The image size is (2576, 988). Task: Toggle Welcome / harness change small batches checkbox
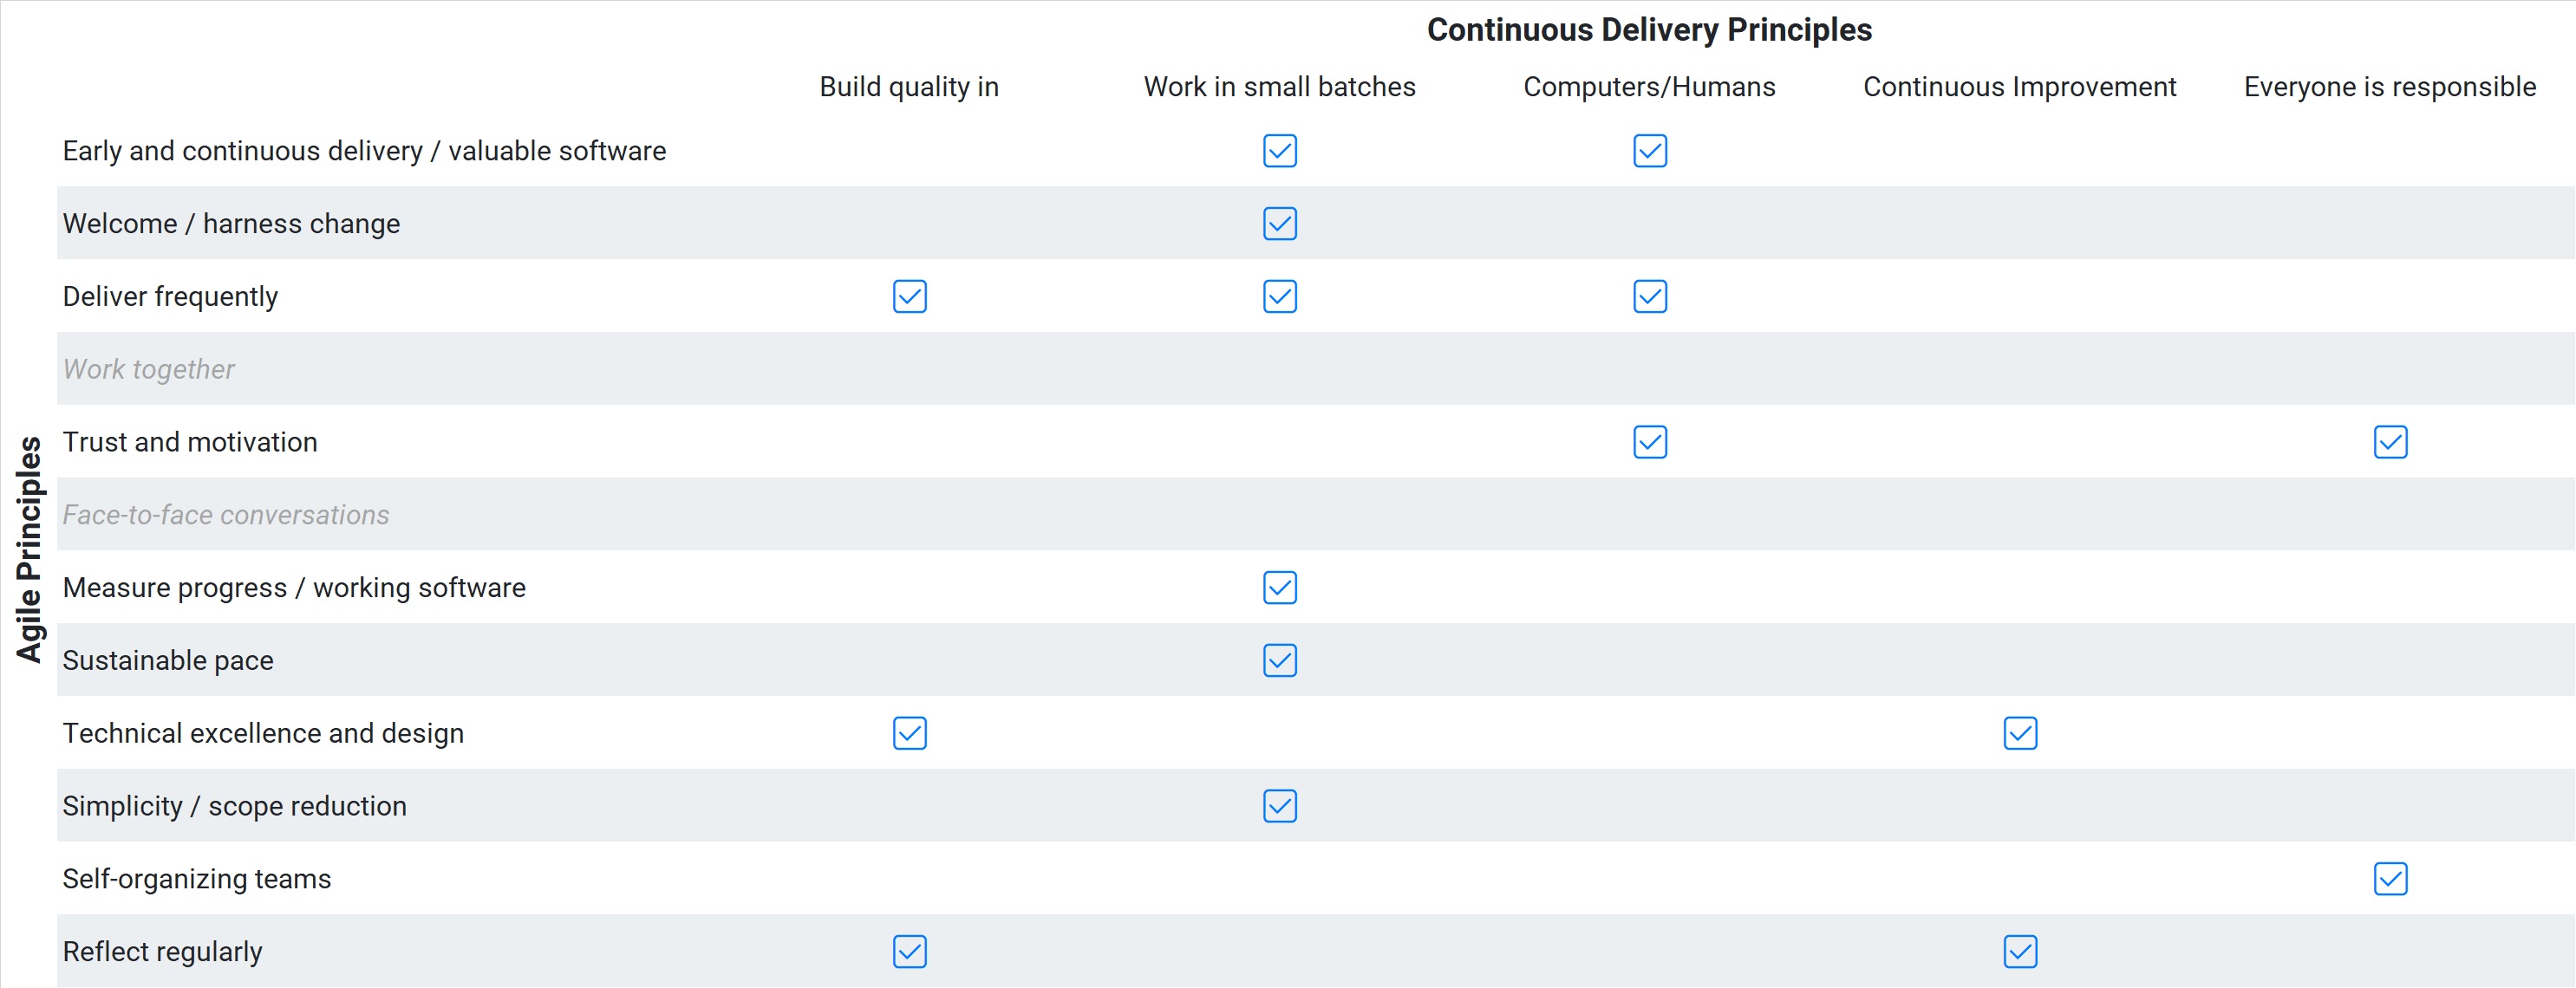[1280, 224]
